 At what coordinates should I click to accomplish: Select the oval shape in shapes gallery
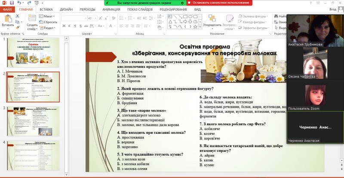pyautogui.click(x=190, y=17)
